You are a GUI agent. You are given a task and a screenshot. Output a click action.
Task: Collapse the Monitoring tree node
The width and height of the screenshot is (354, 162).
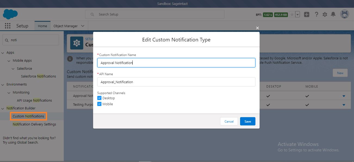9,92
